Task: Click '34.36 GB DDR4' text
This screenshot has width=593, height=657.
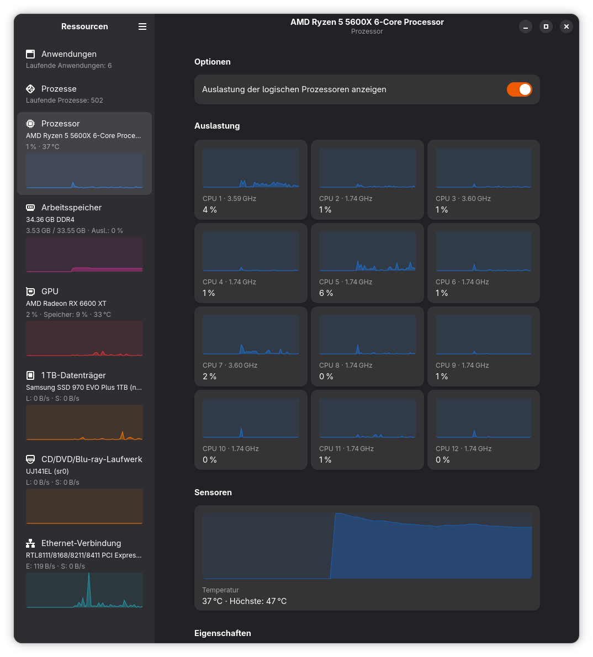Action: (x=50, y=220)
